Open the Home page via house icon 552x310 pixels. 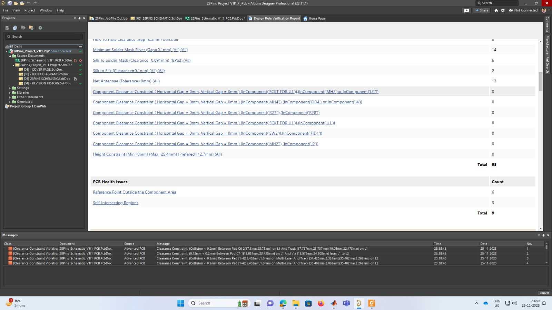click(496, 10)
